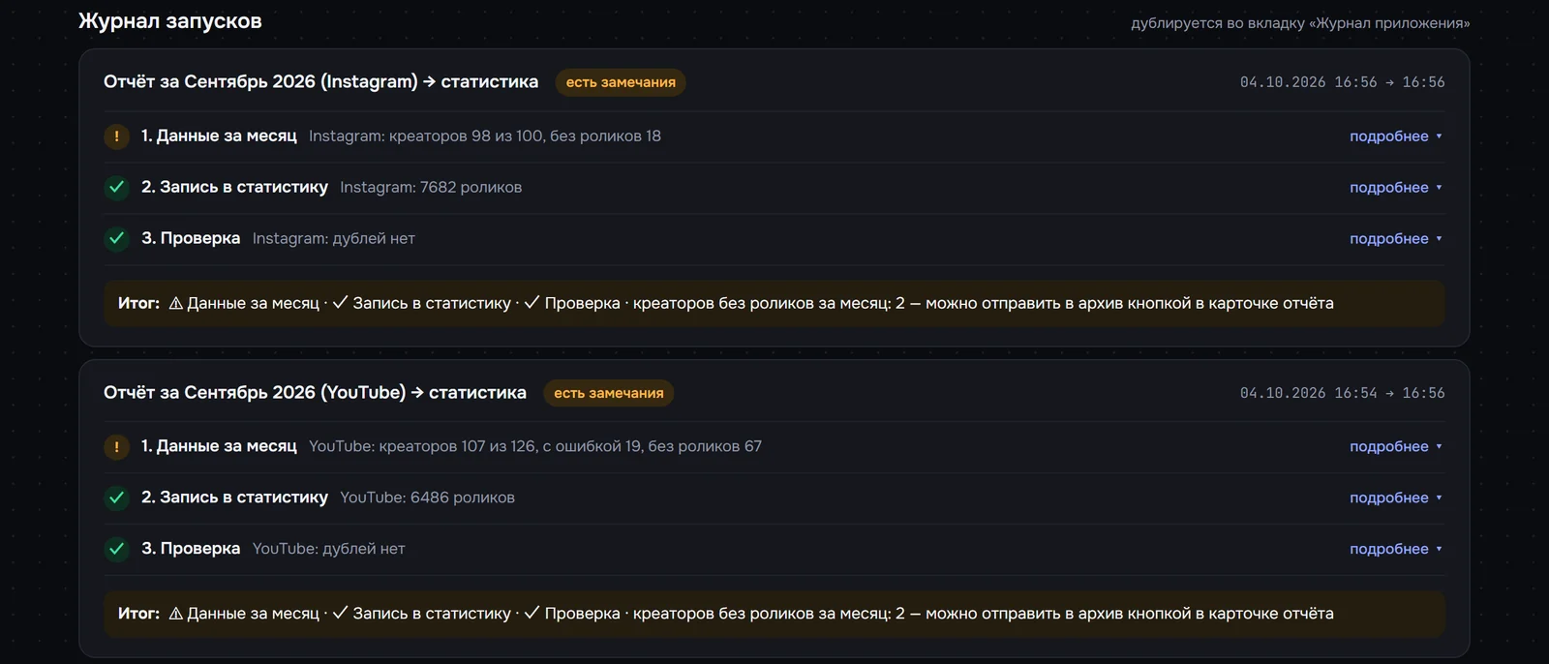Click green checkmark of YouTube 'Запись в статистику' row

click(x=116, y=498)
